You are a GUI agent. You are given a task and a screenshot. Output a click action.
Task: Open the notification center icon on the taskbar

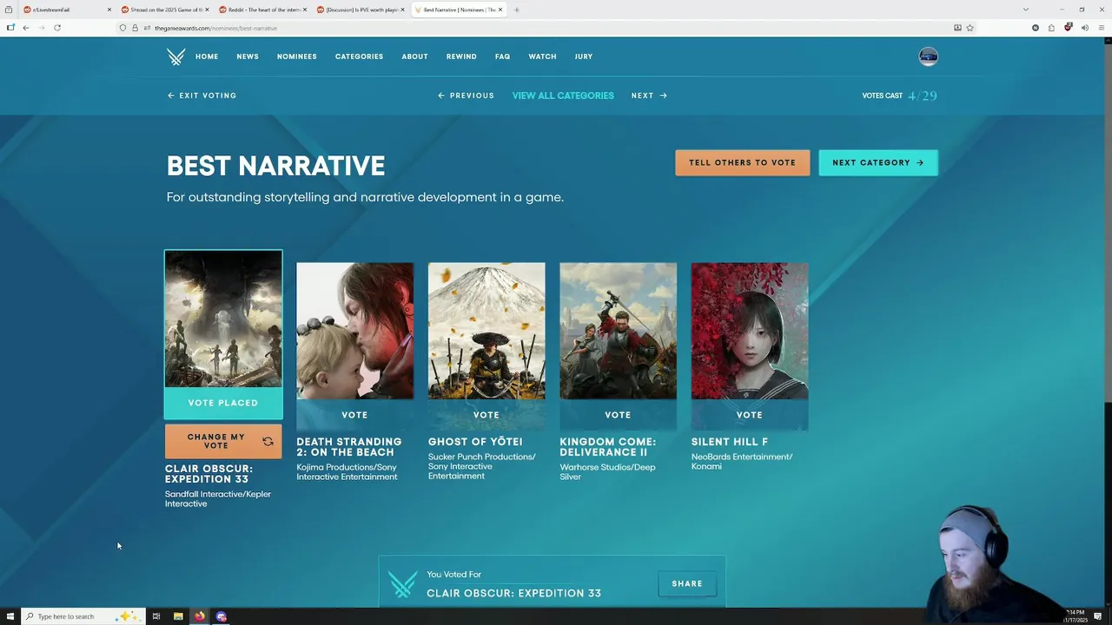pyautogui.click(x=1098, y=616)
